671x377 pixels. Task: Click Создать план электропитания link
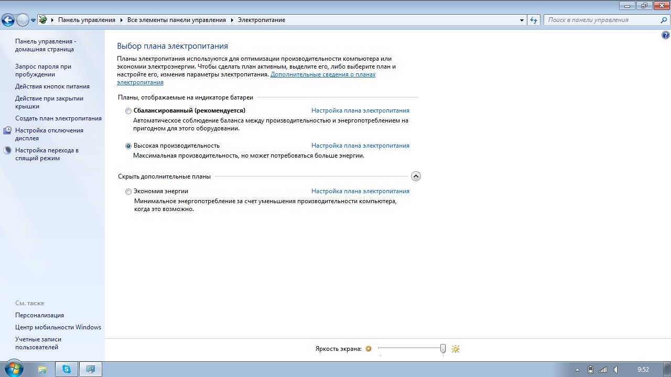[x=58, y=118]
